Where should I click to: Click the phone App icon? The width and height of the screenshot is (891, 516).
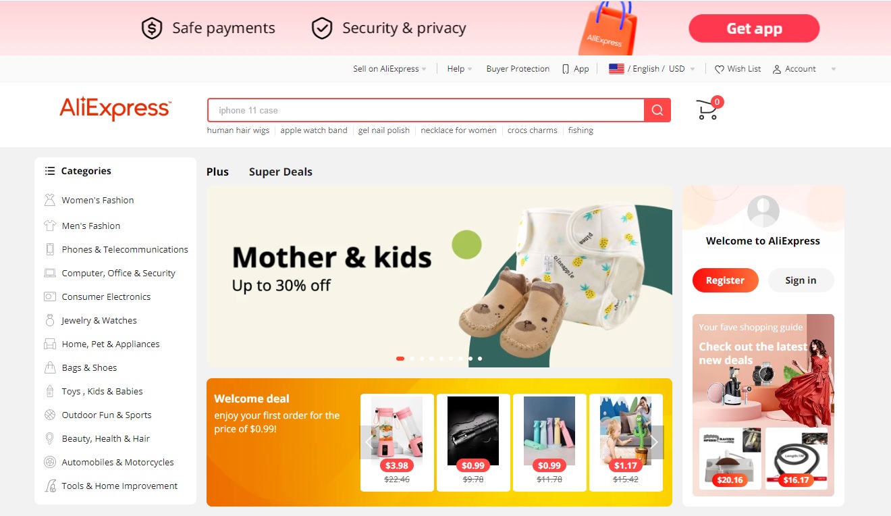[x=566, y=69]
